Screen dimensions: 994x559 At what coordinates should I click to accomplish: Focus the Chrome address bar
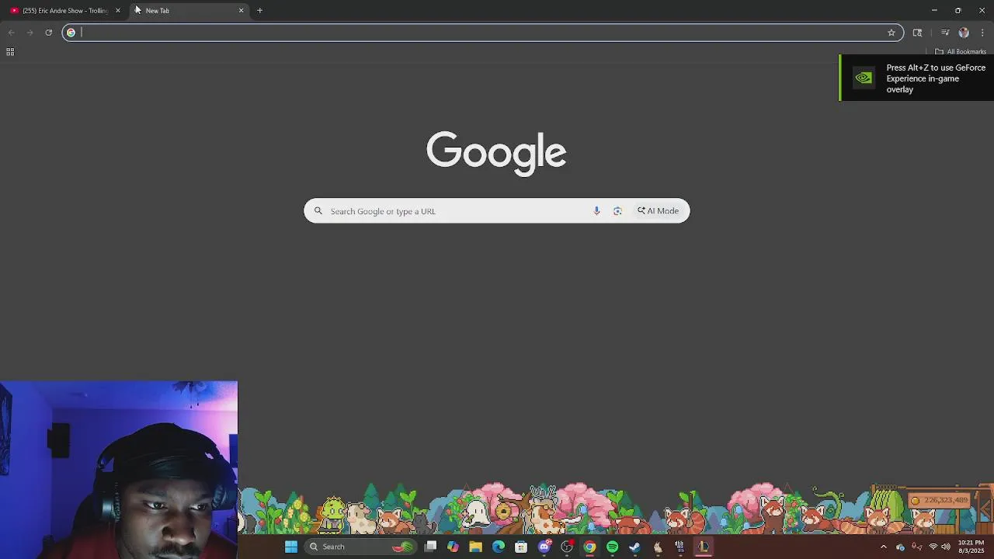[481, 33]
